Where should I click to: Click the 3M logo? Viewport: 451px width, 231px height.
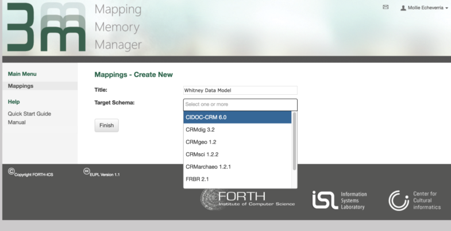tap(47, 27)
